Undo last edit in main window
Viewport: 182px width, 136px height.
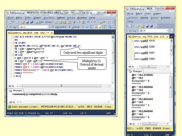[88, 22]
